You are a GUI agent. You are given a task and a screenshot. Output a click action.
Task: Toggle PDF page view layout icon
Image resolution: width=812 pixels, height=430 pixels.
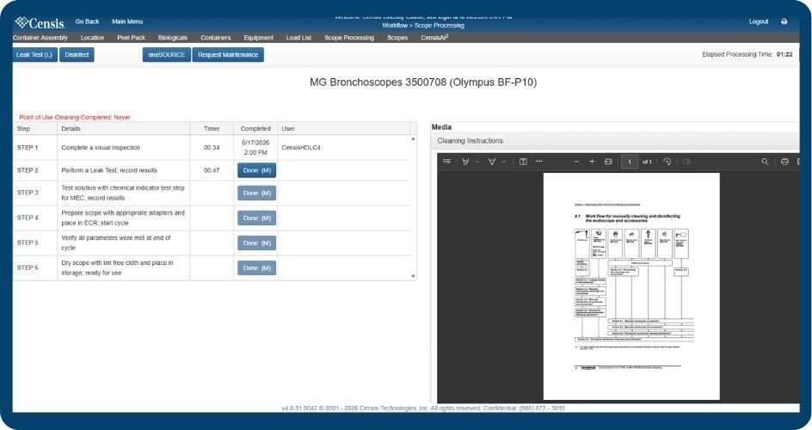point(523,162)
